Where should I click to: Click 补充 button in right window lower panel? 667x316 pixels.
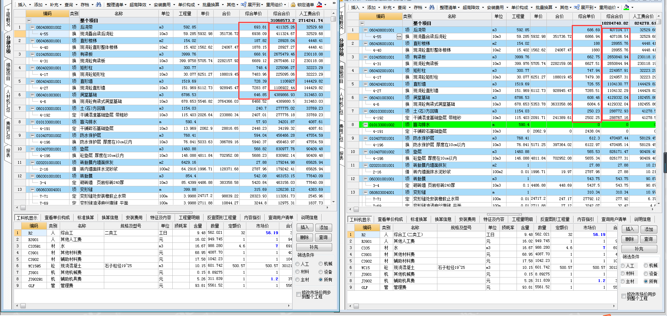coord(639,249)
